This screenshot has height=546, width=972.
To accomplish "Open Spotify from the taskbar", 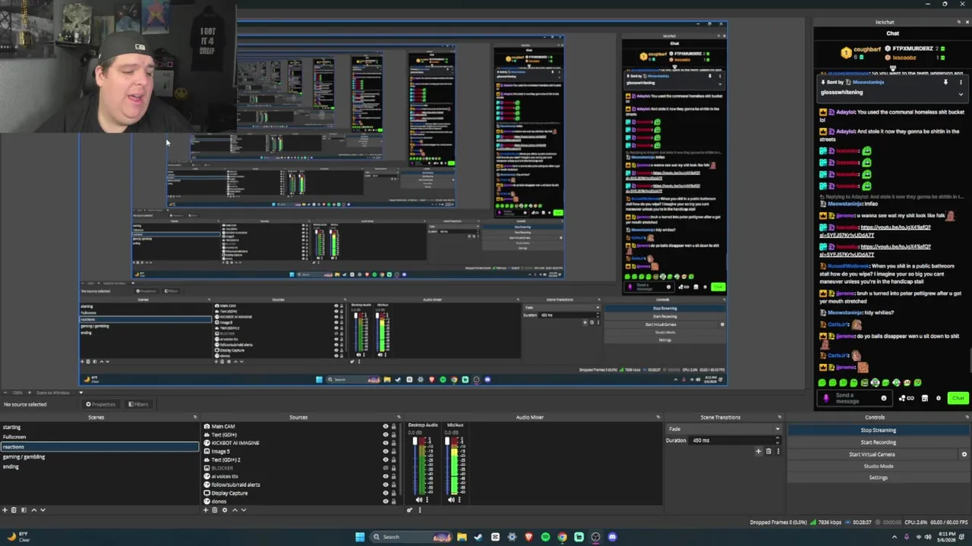I will click(x=545, y=537).
